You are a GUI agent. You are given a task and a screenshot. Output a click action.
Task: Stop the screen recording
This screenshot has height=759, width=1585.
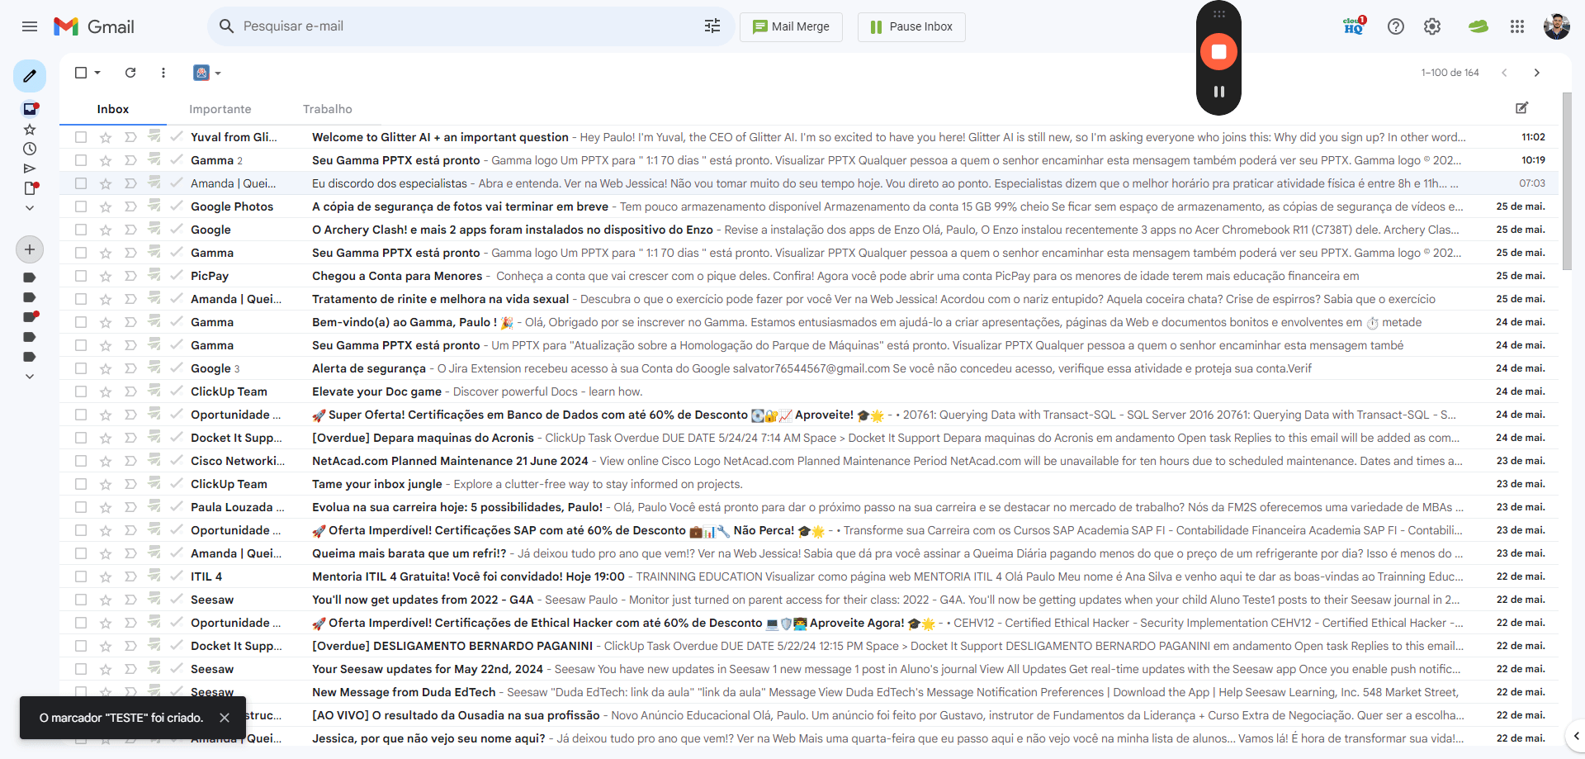[x=1218, y=51]
